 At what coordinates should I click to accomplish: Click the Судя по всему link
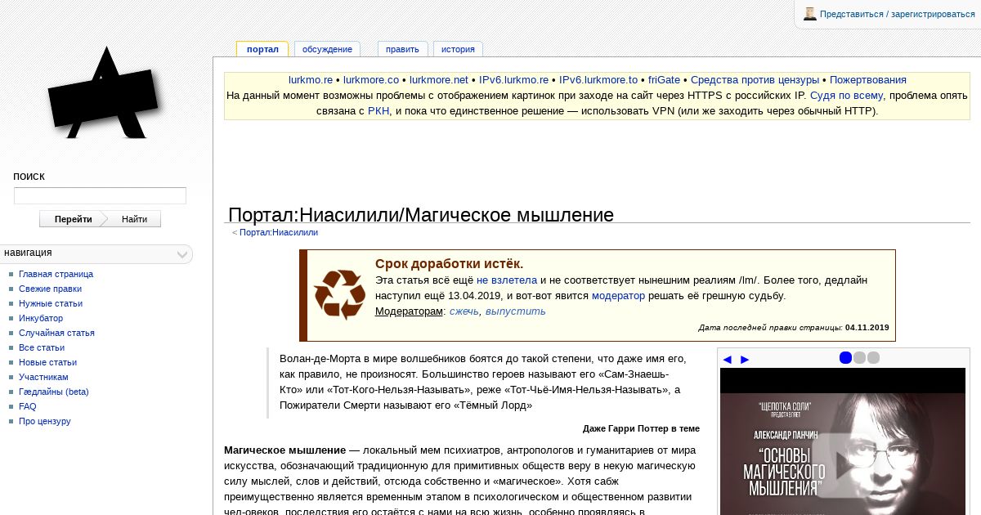pos(847,96)
